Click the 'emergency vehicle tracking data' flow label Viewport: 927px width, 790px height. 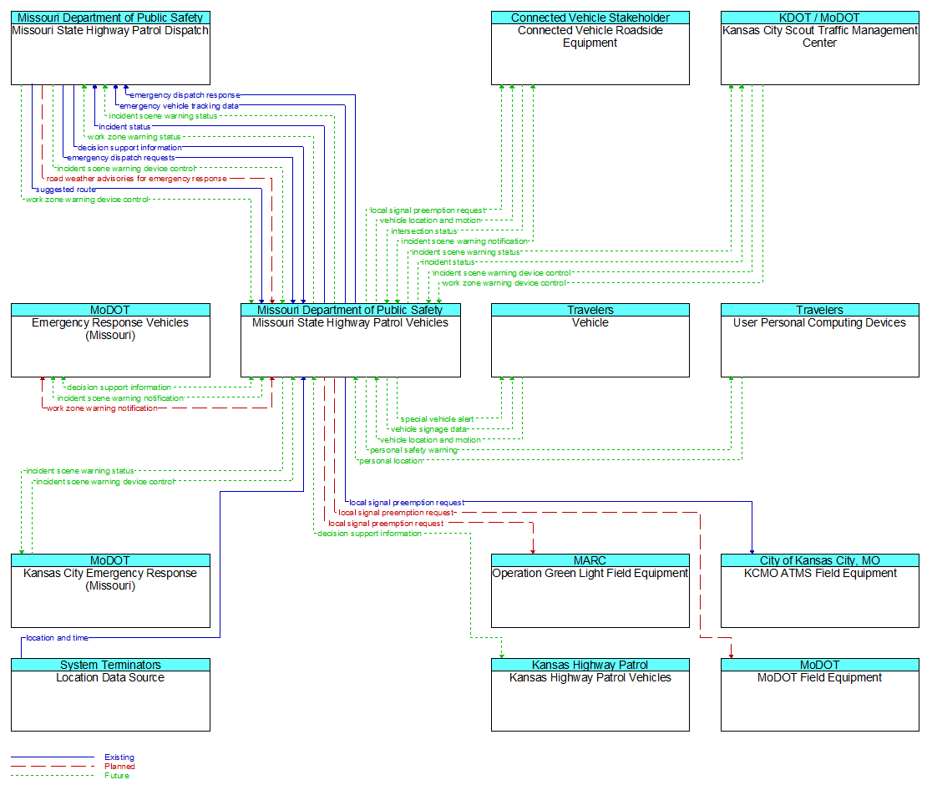(x=179, y=106)
